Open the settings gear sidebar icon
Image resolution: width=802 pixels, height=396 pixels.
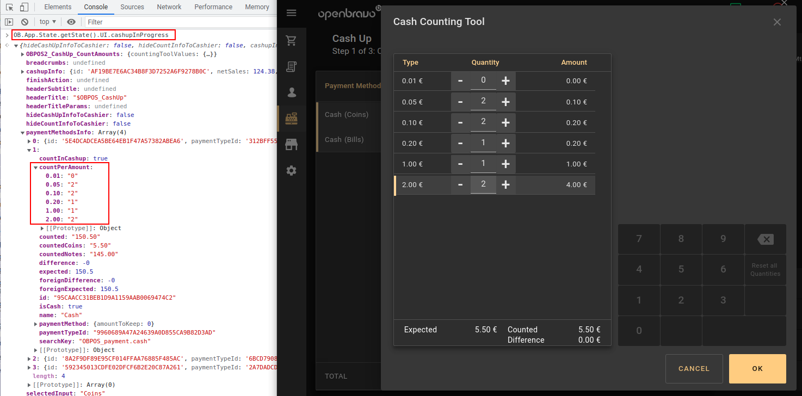[291, 170]
